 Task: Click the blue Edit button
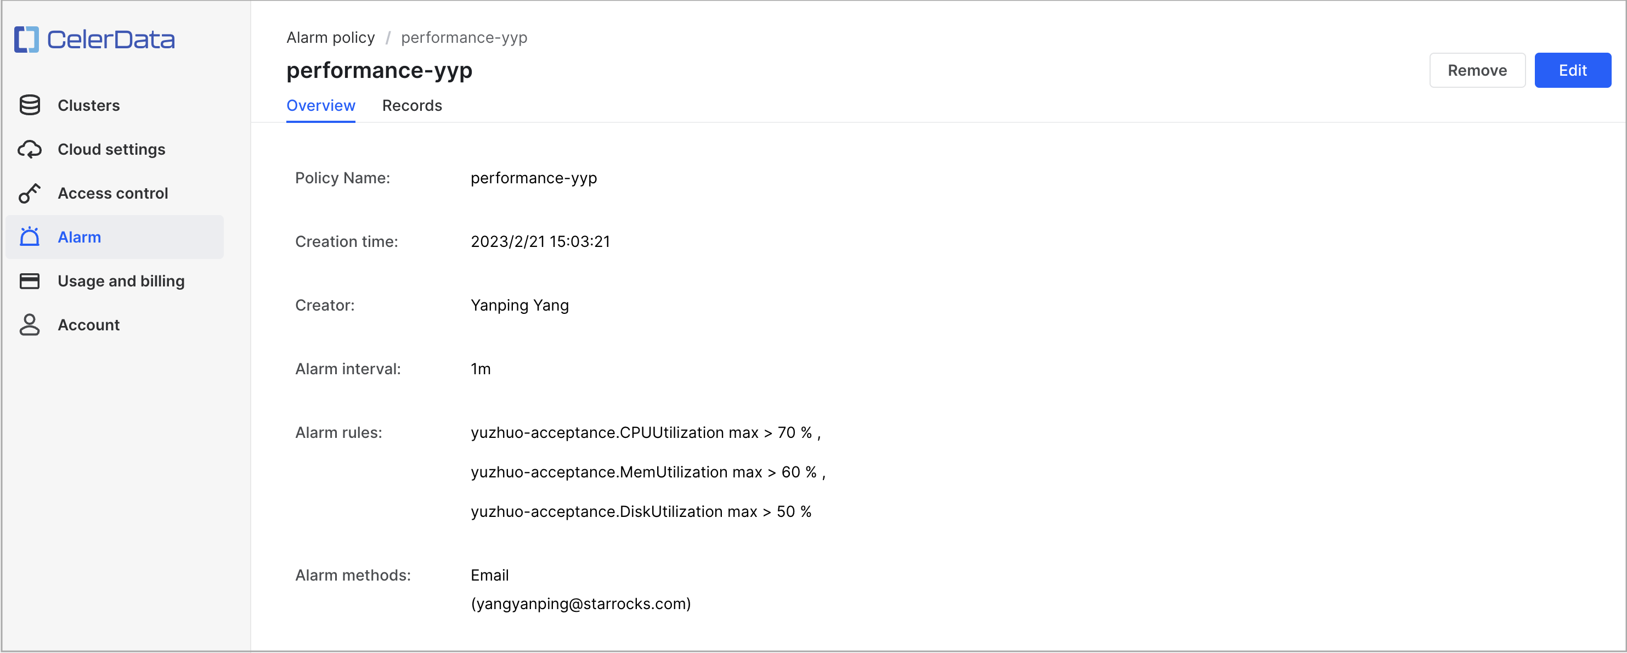tap(1572, 70)
